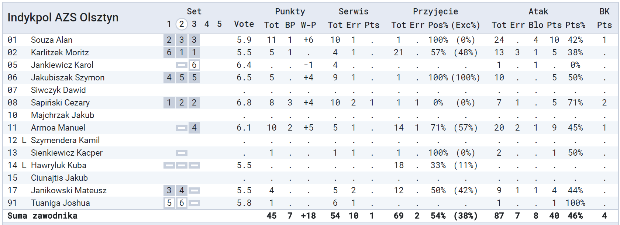
Task: Click Sienkiewicz Kacper substitution dash icon
Action: (x=182, y=153)
